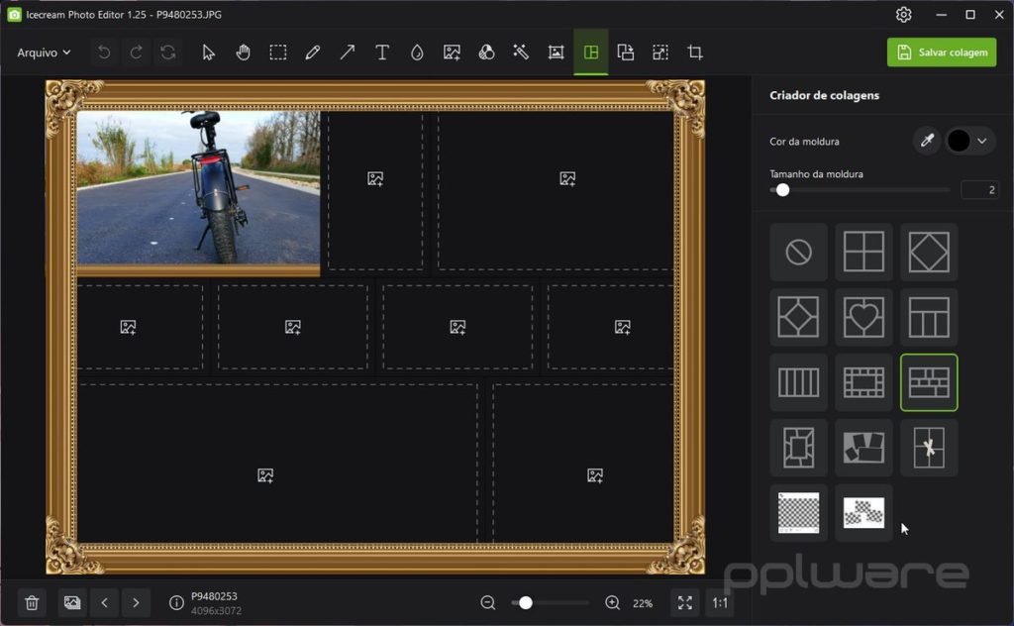This screenshot has height=626, width=1014.
Task: Select the blur droplet tool
Action: 417,52
